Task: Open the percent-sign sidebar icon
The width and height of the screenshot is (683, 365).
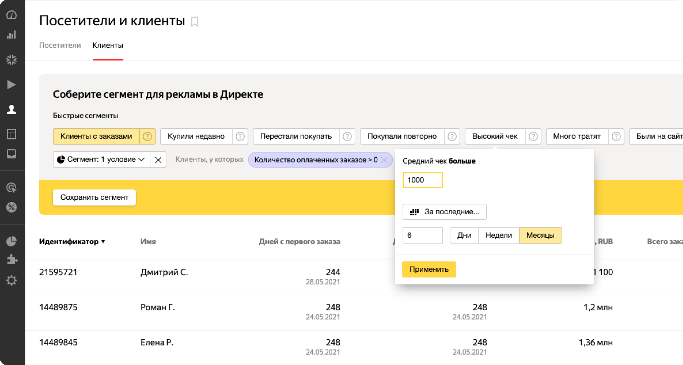Action: tap(11, 207)
